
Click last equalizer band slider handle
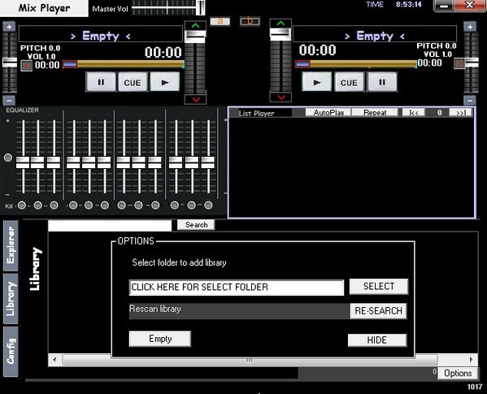pyautogui.click(x=208, y=162)
